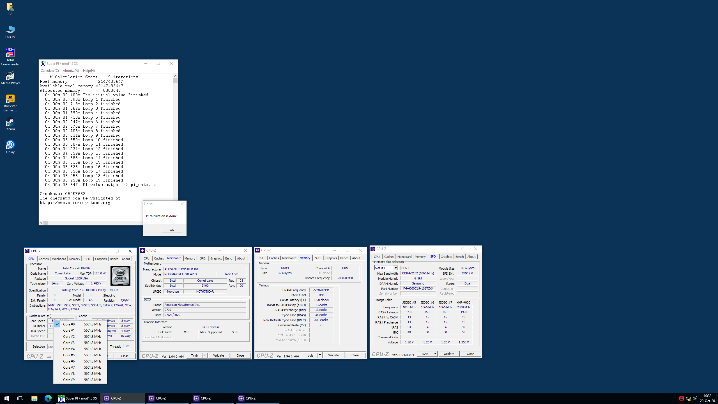Click Close button in Memory CPU-Z window
Screen dimensions: 718x404
(x=355, y=355)
